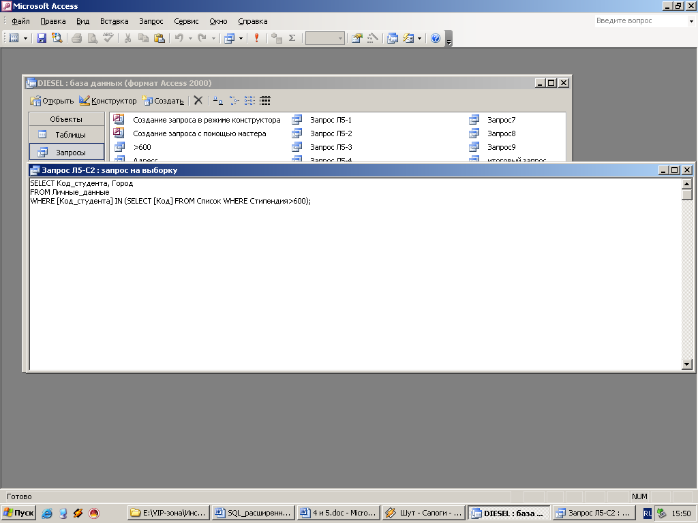Open the Сервис menu
698x523 pixels.
pyautogui.click(x=186, y=21)
